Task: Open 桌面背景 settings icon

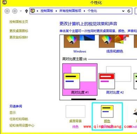Action: point(75,112)
